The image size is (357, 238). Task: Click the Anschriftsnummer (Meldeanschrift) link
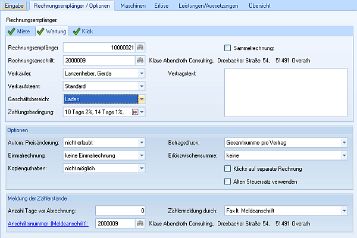point(48,223)
